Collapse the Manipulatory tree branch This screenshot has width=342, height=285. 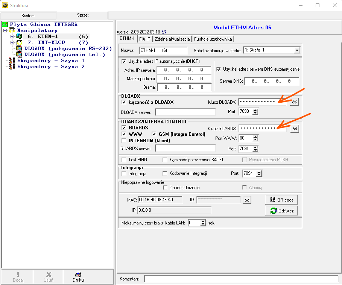(5, 30)
